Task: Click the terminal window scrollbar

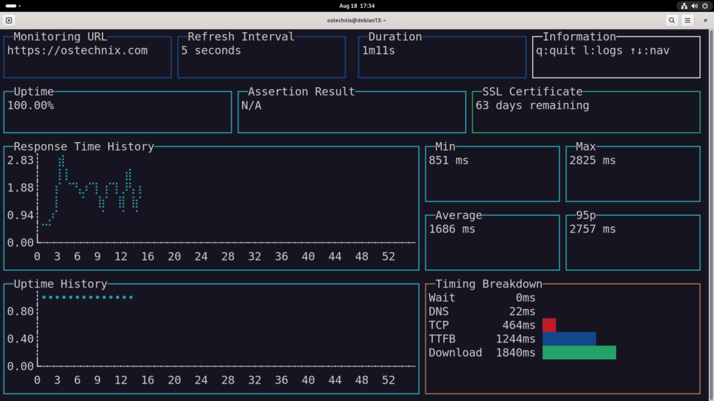Action: click(711, 214)
